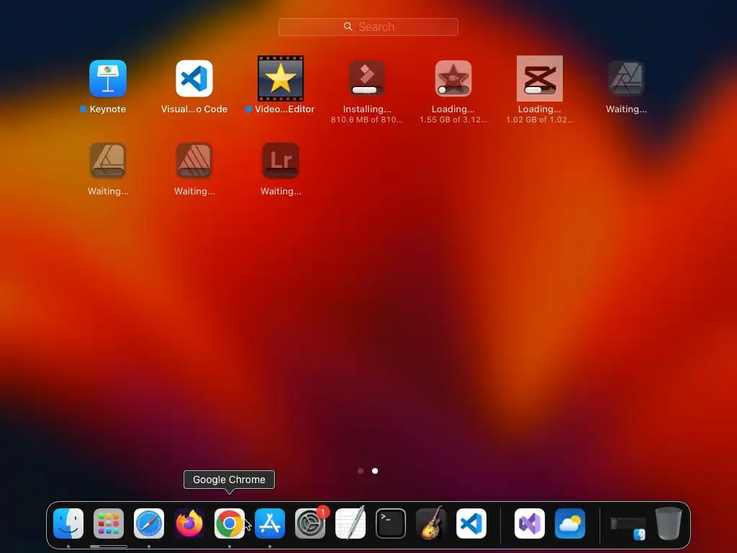
Task: Open System Preferences with notification badge
Action: (310, 523)
